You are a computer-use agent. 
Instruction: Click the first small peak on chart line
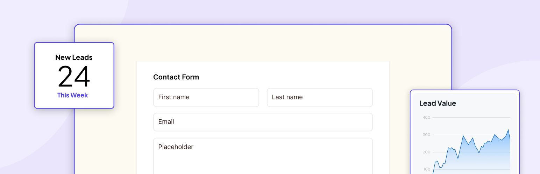point(437,161)
